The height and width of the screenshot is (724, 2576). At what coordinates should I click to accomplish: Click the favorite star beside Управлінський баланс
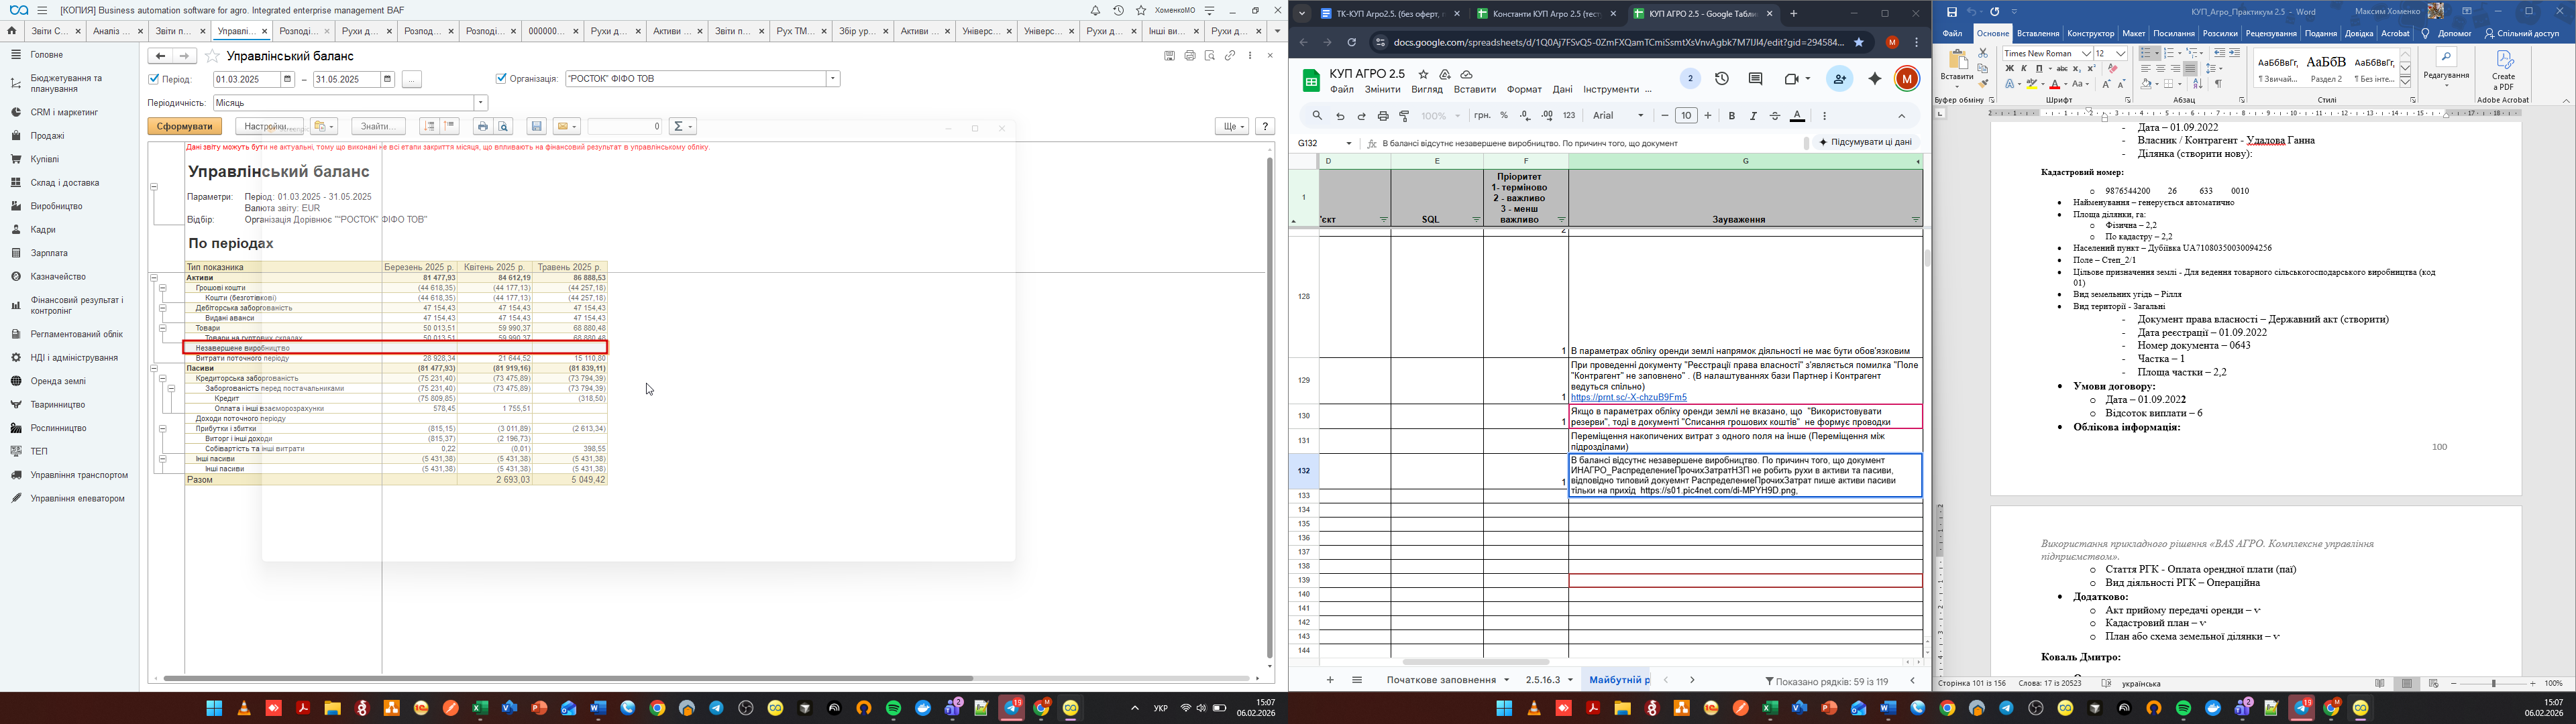tap(212, 56)
